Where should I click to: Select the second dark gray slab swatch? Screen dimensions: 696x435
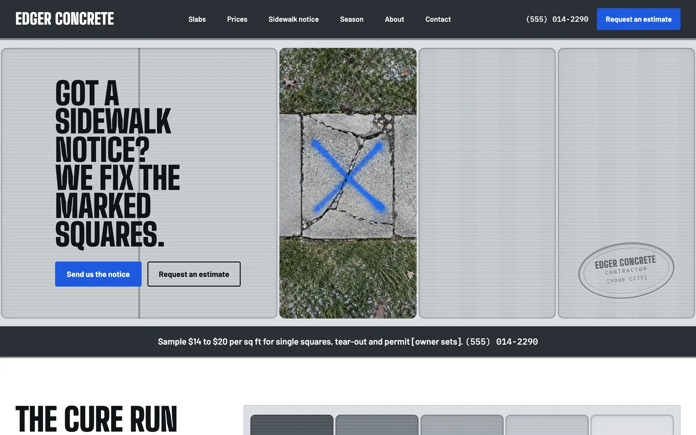[x=377, y=425]
